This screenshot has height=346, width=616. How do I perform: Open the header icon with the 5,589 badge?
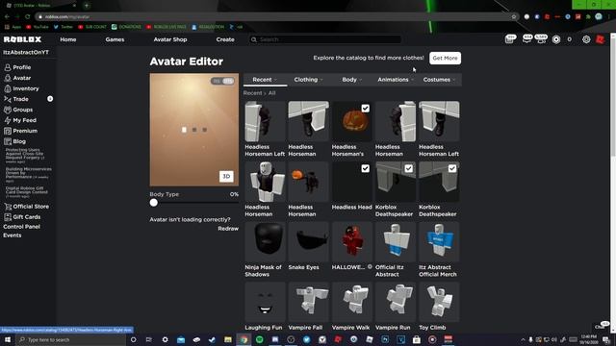pyautogui.click(x=541, y=38)
